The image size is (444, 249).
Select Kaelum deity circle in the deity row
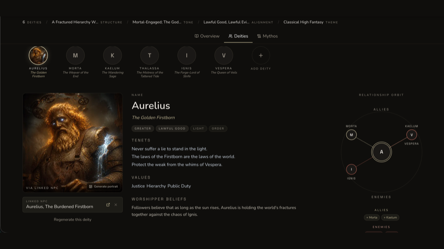(112, 56)
